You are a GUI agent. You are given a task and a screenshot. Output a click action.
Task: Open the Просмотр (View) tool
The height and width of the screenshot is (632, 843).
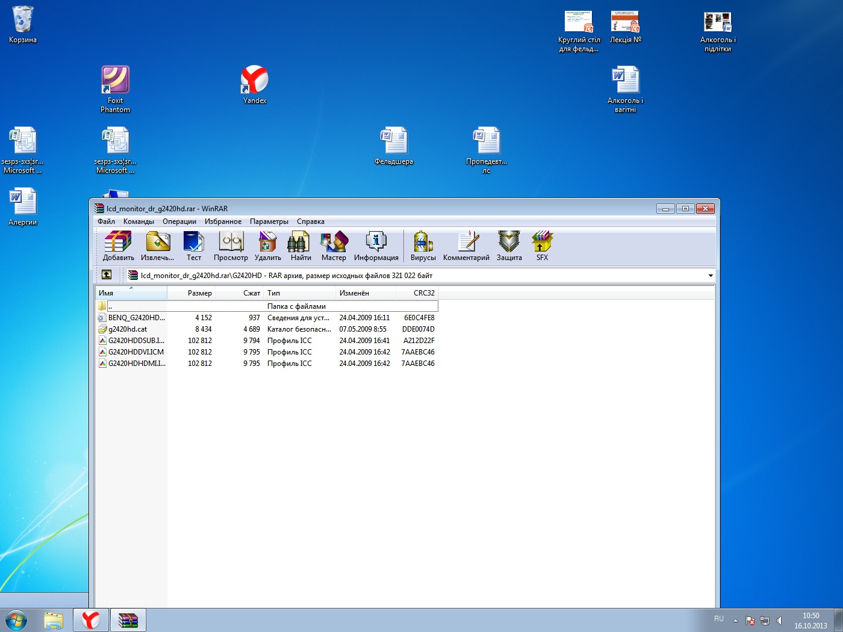[x=231, y=246]
